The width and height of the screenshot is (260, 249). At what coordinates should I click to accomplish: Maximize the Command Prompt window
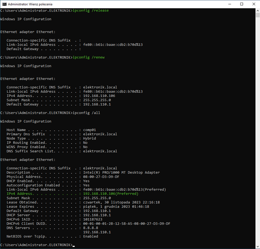point(242,4)
